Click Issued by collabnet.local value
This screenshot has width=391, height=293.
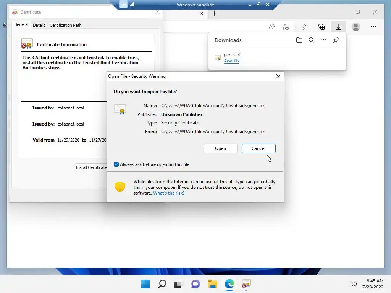pyautogui.click(x=71, y=124)
